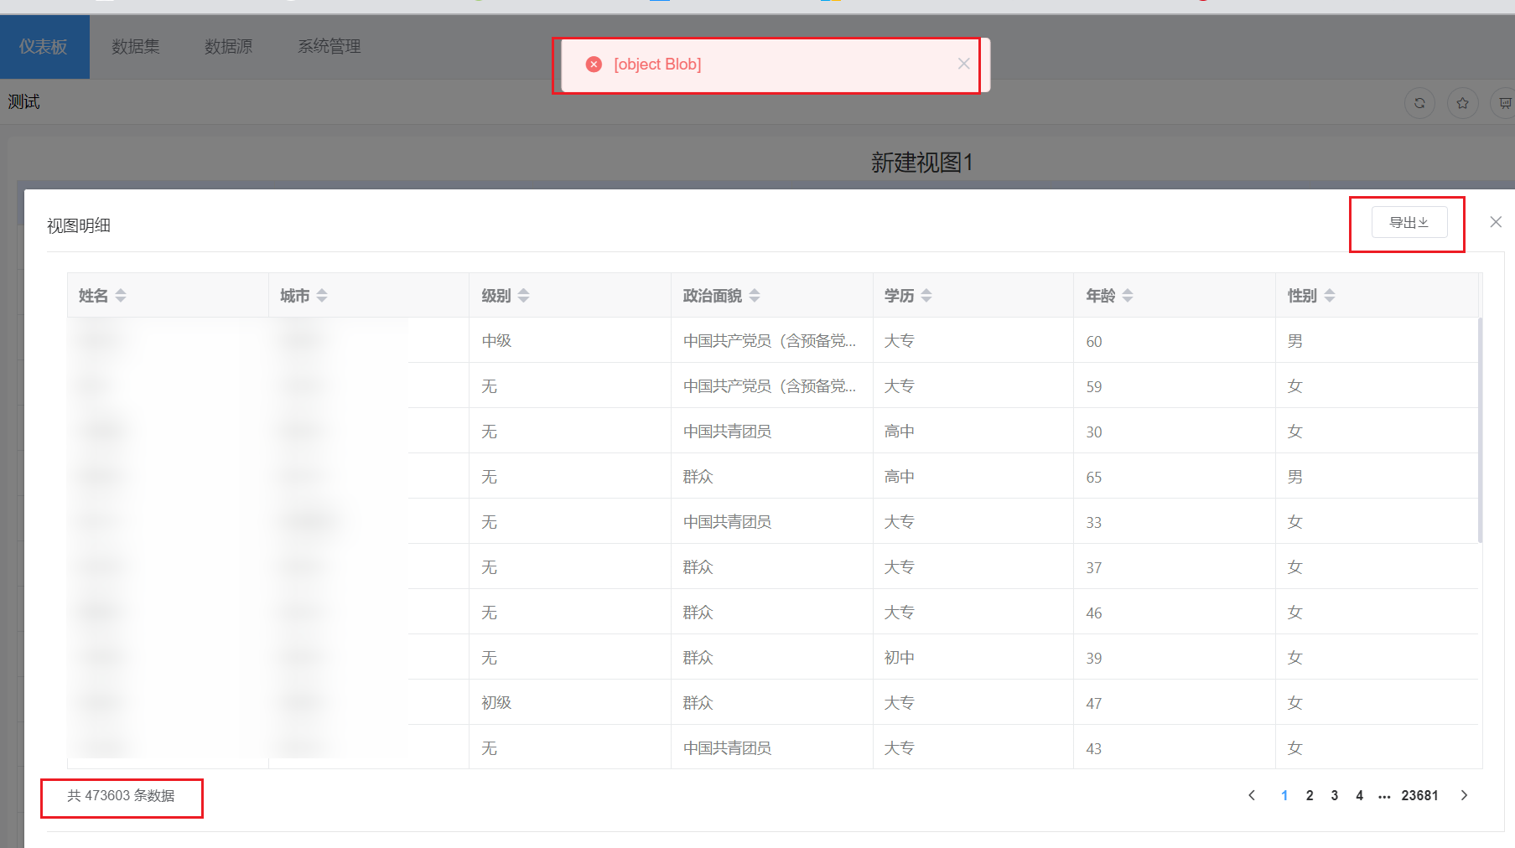Close the 视图明细 dialog
Viewport: 1515px width, 848px height.
[x=1495, y=222]
